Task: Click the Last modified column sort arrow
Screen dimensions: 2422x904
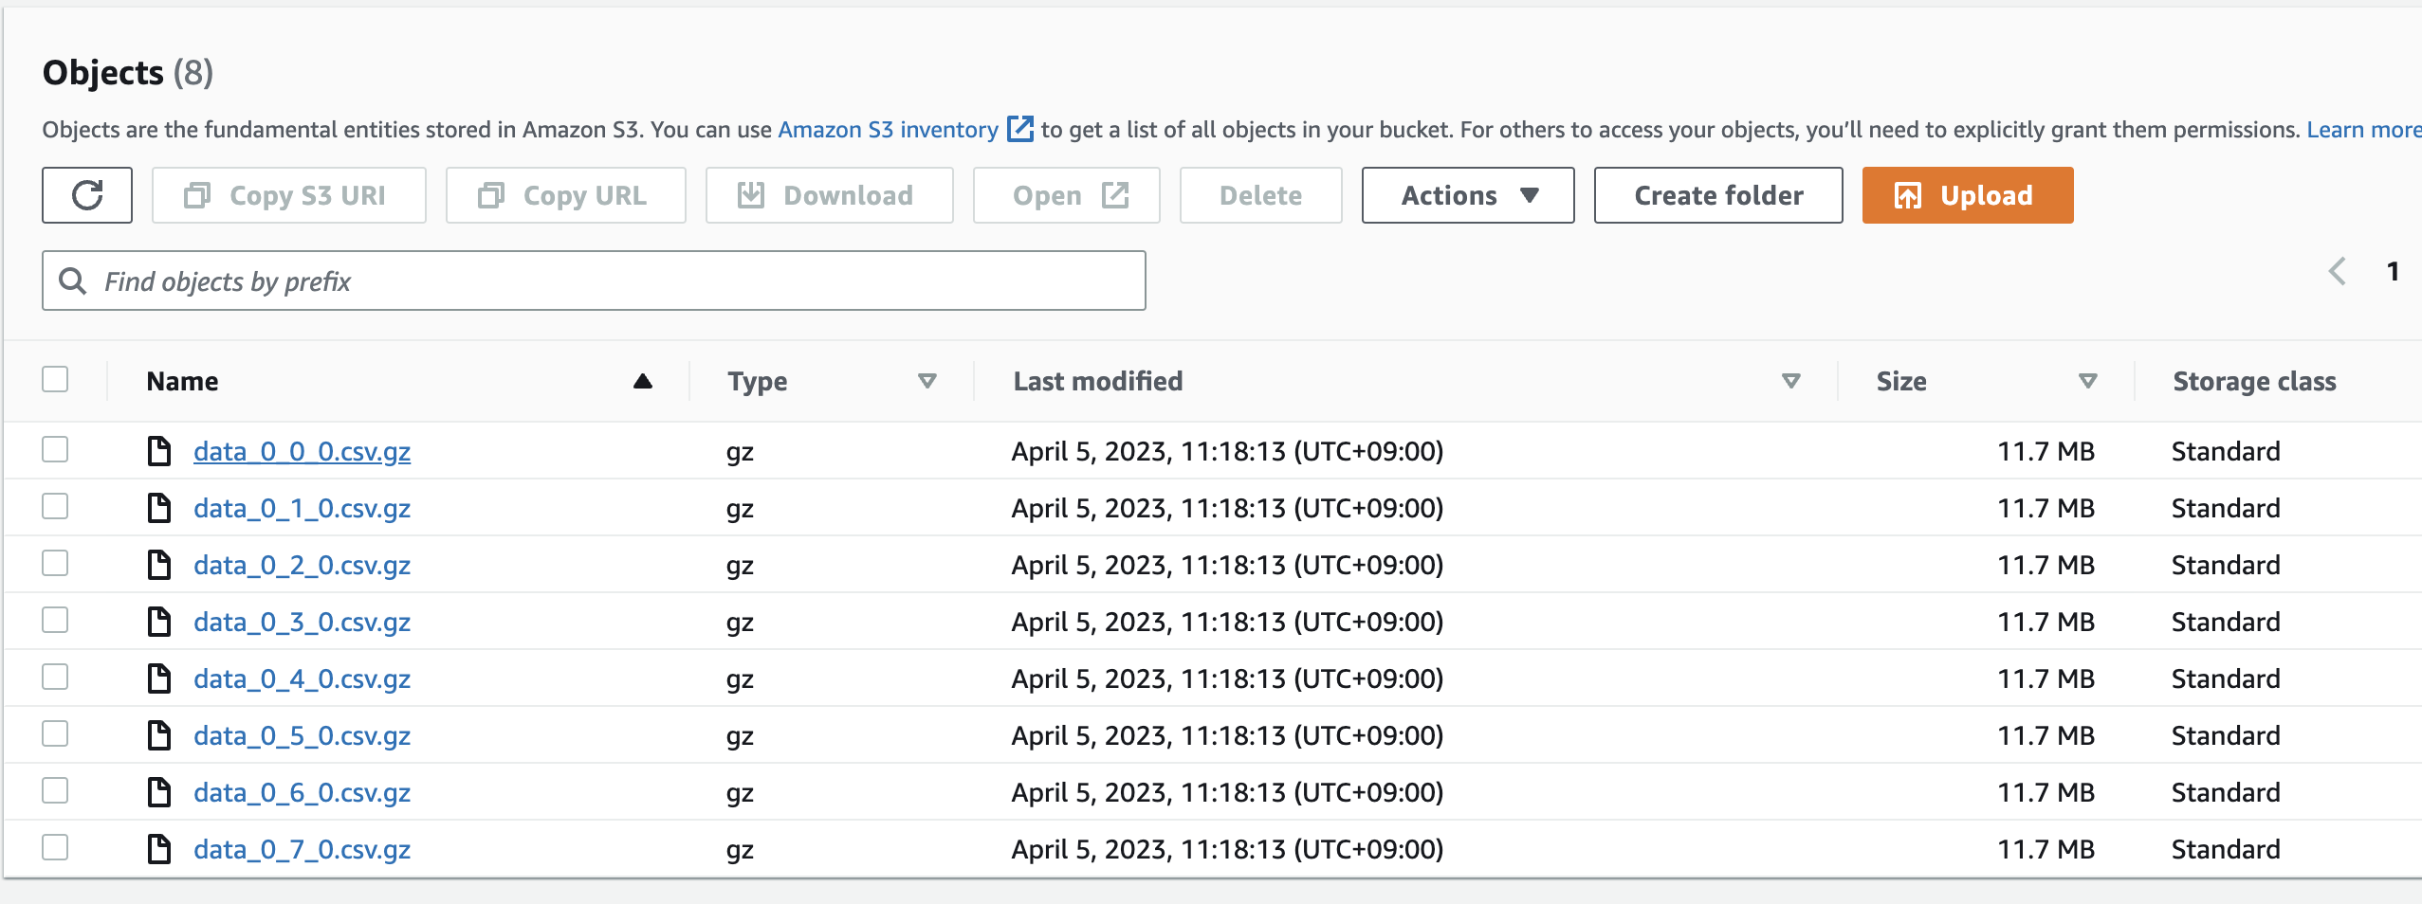Action: [x=1790, y=381]
